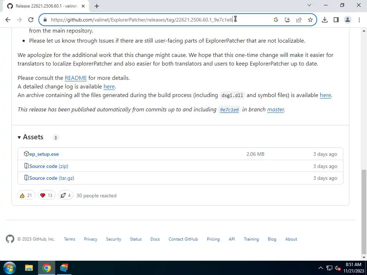
Task: Bookmark this page with the star icon
Action: [x=310, y=20]
